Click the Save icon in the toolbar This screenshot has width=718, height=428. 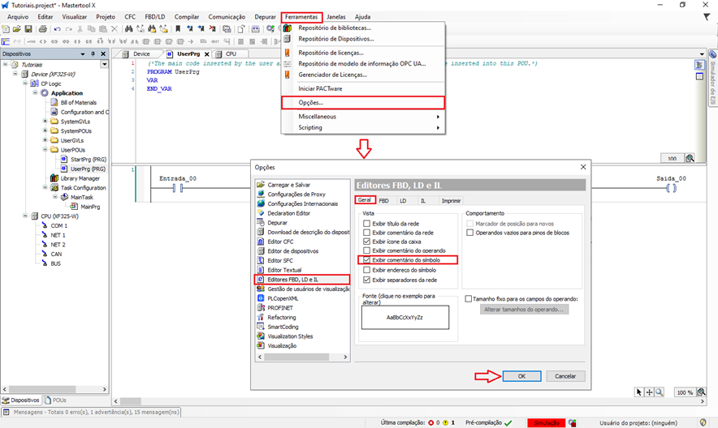pyautogui.click(x=28, y=28)
